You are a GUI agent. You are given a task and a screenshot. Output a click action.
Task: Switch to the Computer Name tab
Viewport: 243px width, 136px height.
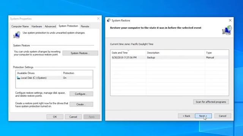pyautogui.click(x=20, y=26)
